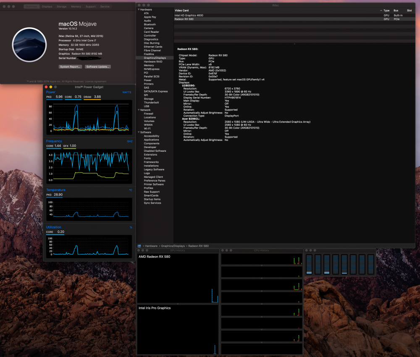
Task: Select Memory in the System Report sidebar
Action: (149, 65)
